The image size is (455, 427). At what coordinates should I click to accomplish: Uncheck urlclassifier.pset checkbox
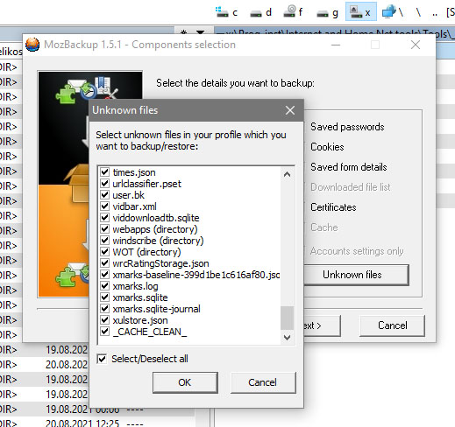point(104,183)
